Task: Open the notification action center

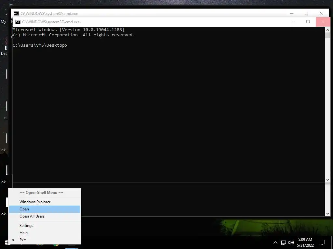Action: tap(322, 243)
